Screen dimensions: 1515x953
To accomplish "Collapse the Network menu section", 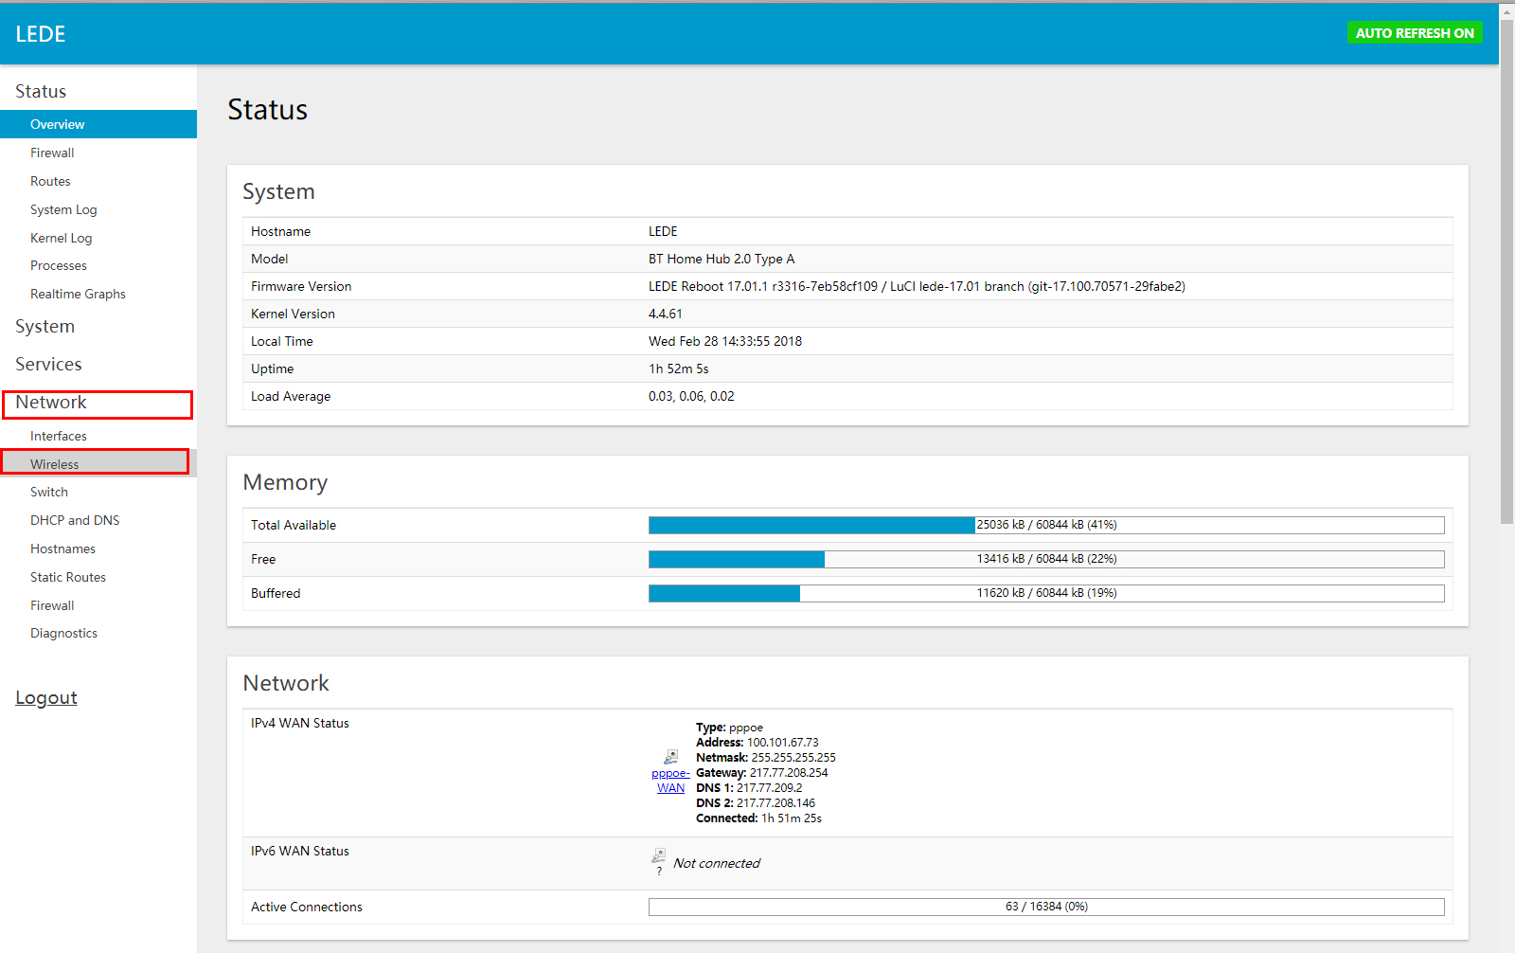I will [51, 403].
